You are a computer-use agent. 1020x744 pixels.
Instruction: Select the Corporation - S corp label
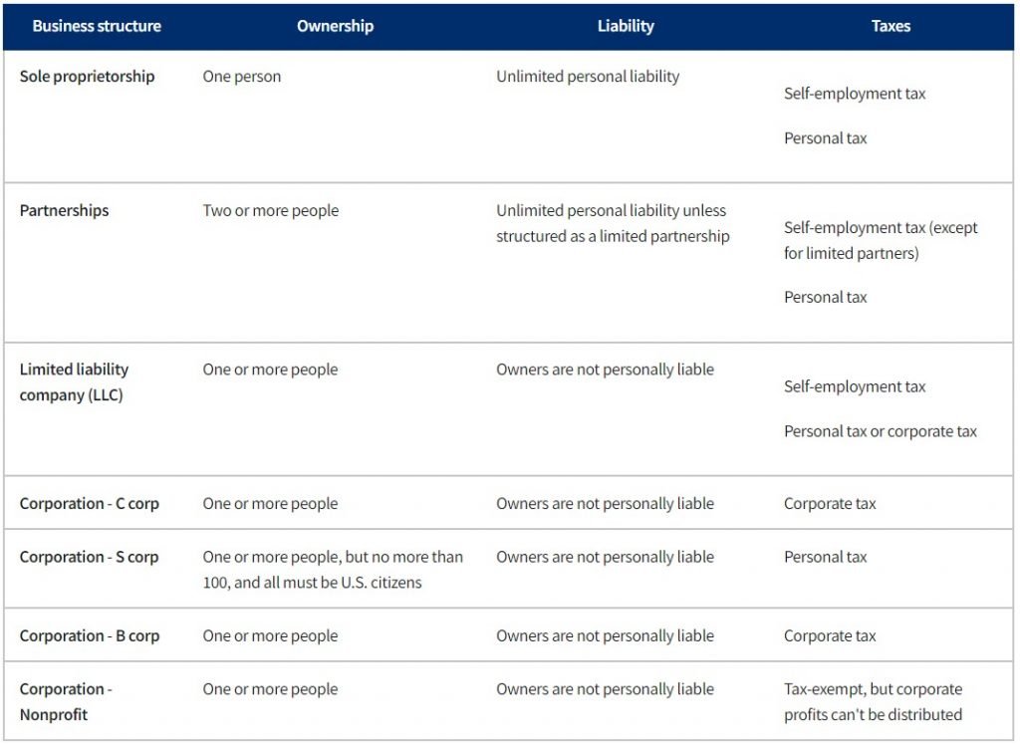[90, 557]
